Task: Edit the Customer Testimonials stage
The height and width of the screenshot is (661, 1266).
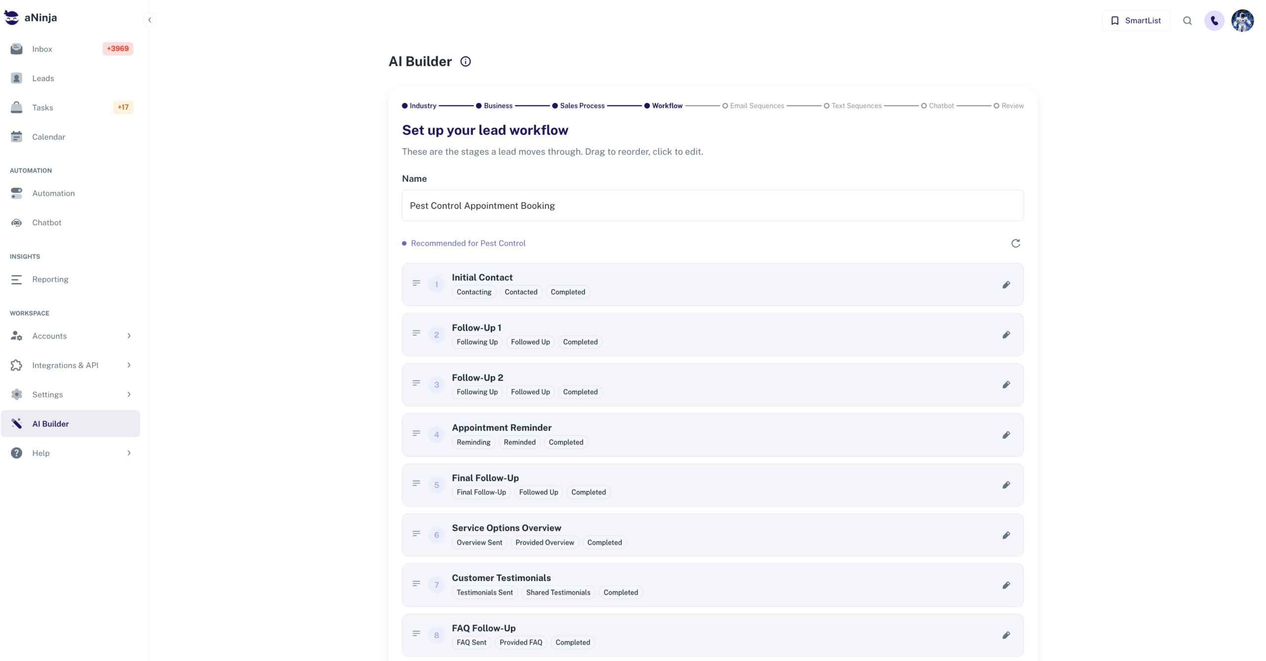Action: tap(1006, 585)
